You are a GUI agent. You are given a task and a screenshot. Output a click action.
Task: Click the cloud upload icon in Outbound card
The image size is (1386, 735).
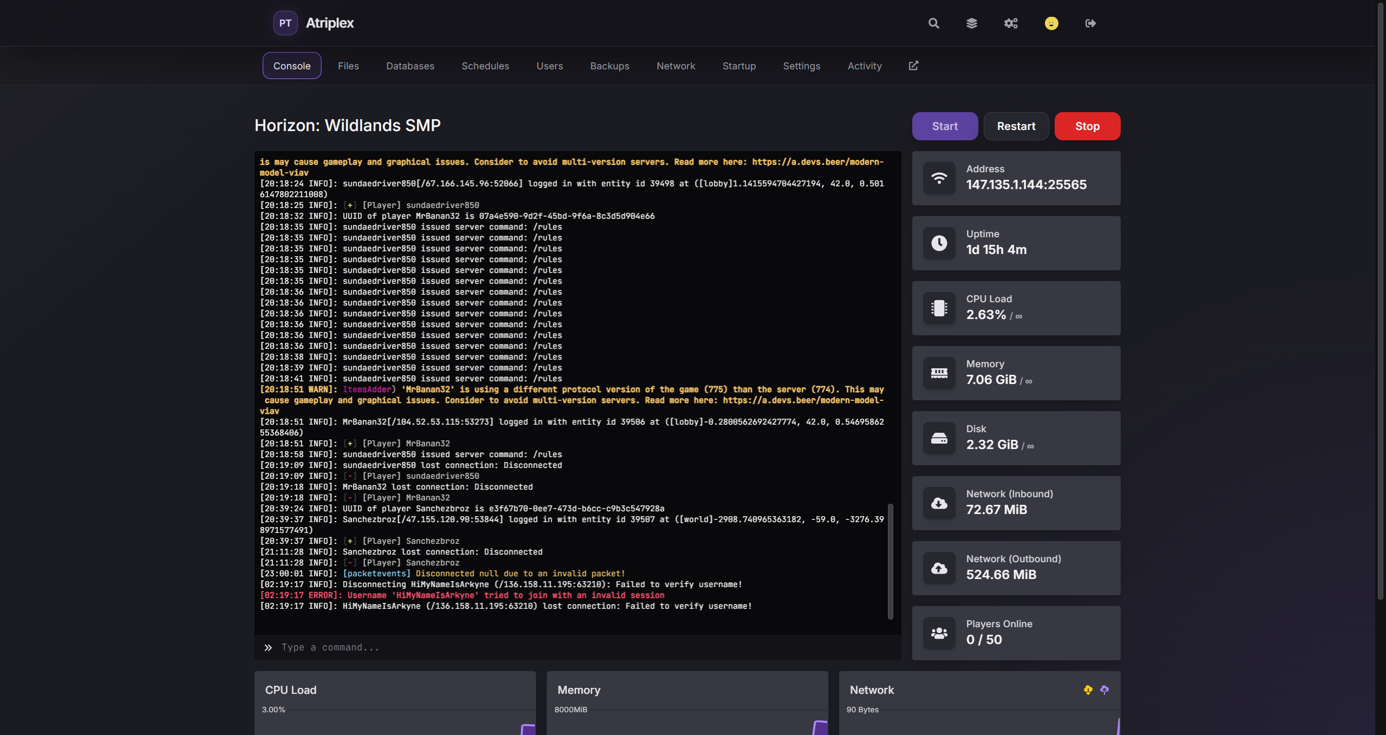(939, 568)
